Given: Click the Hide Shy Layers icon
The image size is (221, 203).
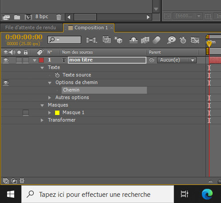Looking at the screenshot, I should coord(134,40).
